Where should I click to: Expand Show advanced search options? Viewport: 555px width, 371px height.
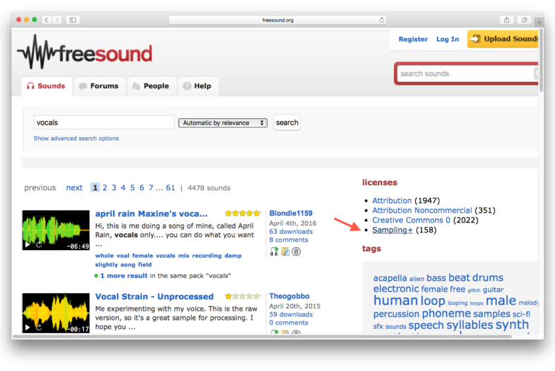(76, 139)
